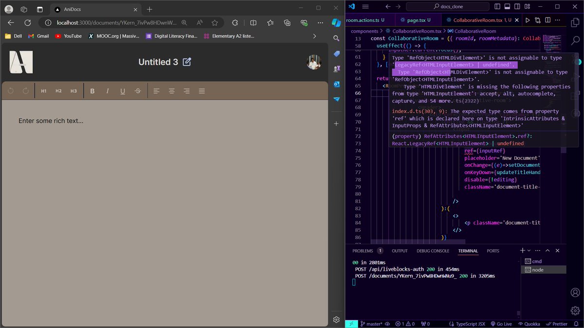Open Edge settings and more menu

click(320, 23)
